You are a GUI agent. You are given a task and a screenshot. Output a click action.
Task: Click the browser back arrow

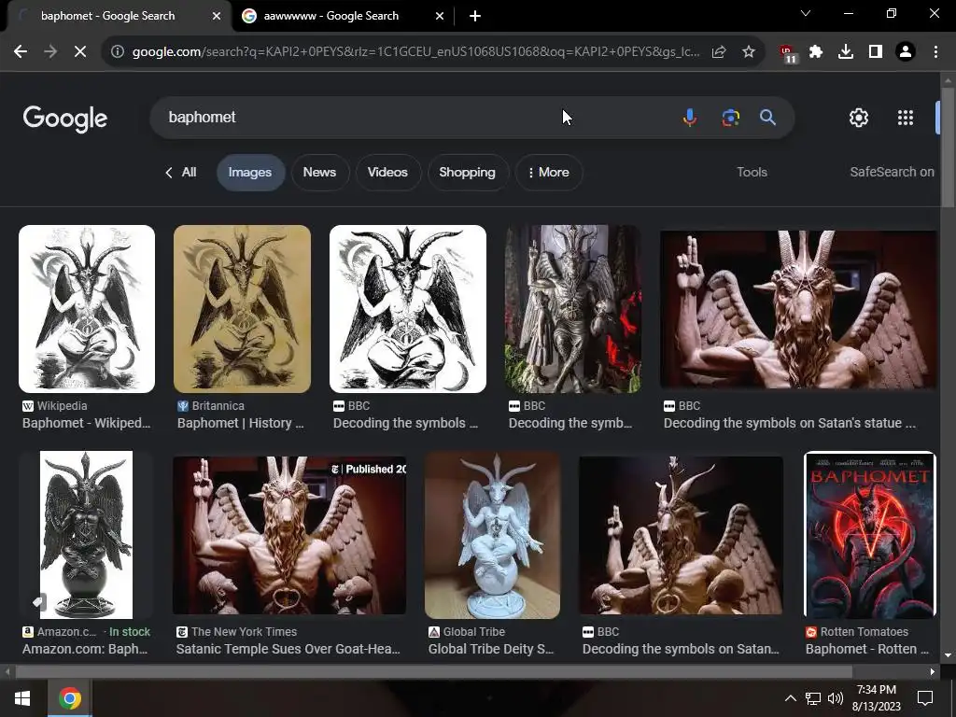click(x=21, y=52)
